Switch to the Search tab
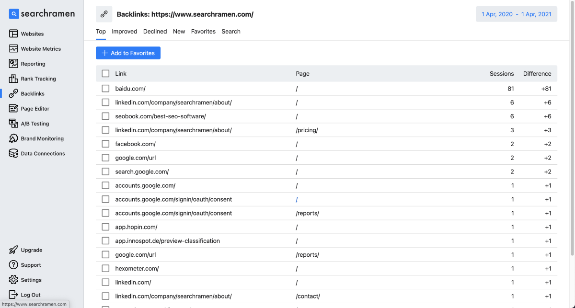The image size is (575, 308). click(231, 32)
